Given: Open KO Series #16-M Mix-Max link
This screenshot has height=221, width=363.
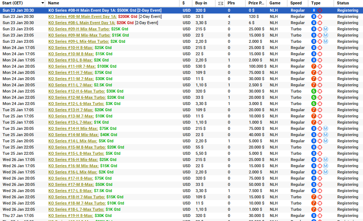Looking at the screenshot, I should (73, 166).
